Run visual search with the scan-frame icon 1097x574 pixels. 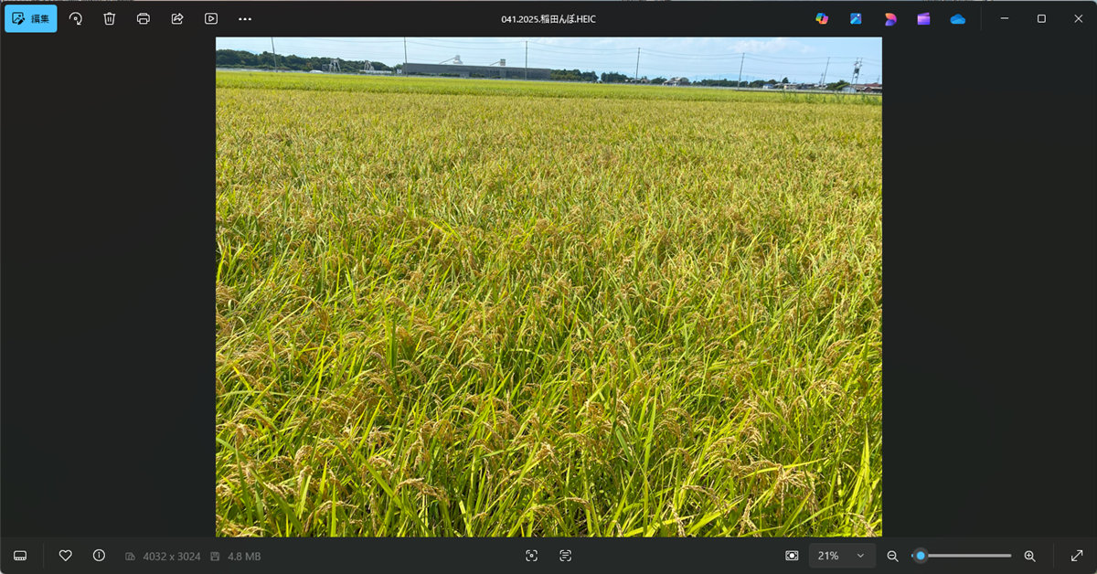pyautogui.click(x=531, y=556)
